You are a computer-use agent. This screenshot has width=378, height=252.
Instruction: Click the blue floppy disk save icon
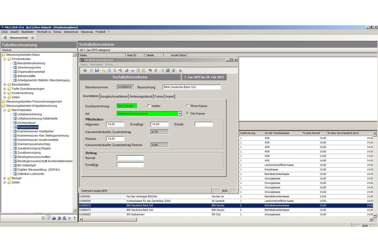97,70
